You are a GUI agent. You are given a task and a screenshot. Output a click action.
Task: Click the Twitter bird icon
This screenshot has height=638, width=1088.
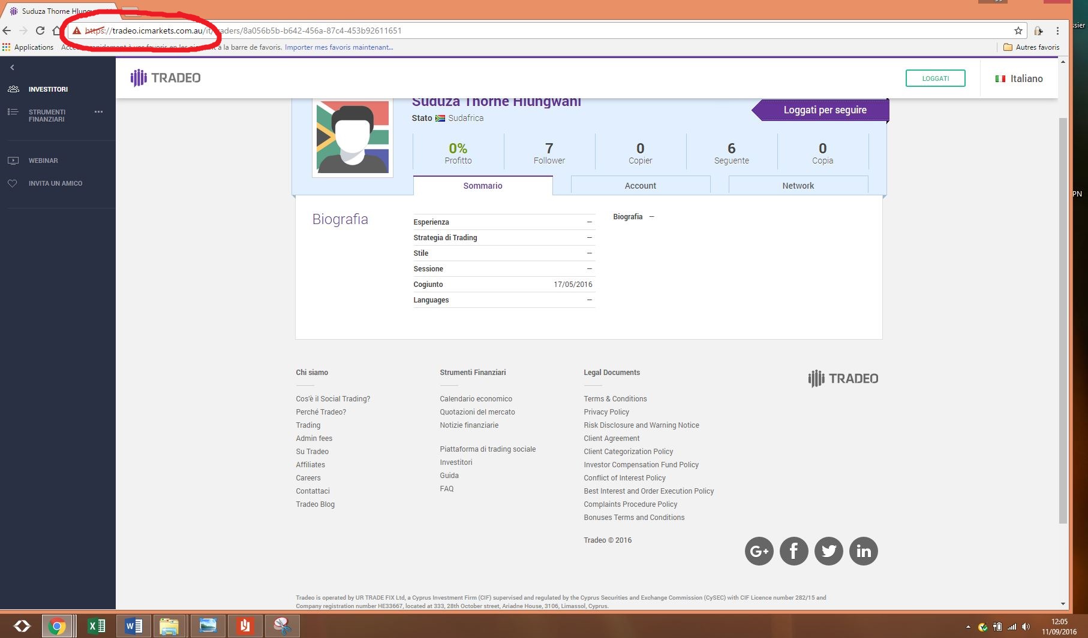[x=828, y=551]
